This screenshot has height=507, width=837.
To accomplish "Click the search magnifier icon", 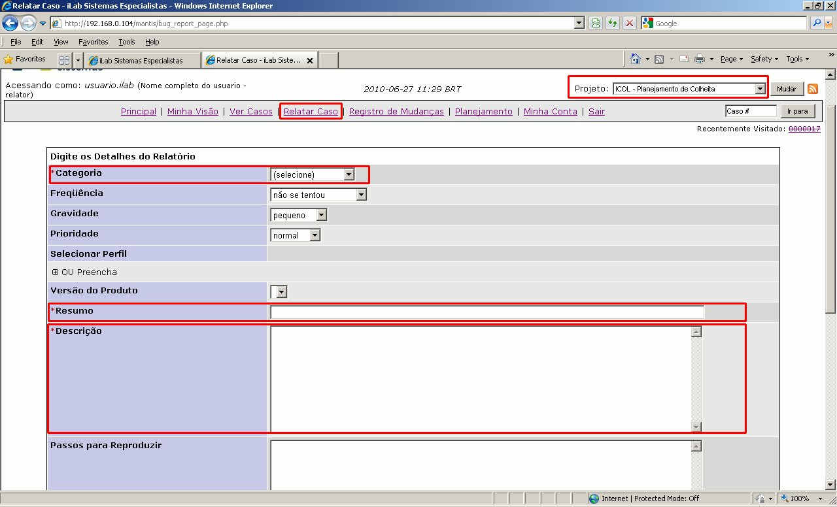I will click(x=817, y=24).
